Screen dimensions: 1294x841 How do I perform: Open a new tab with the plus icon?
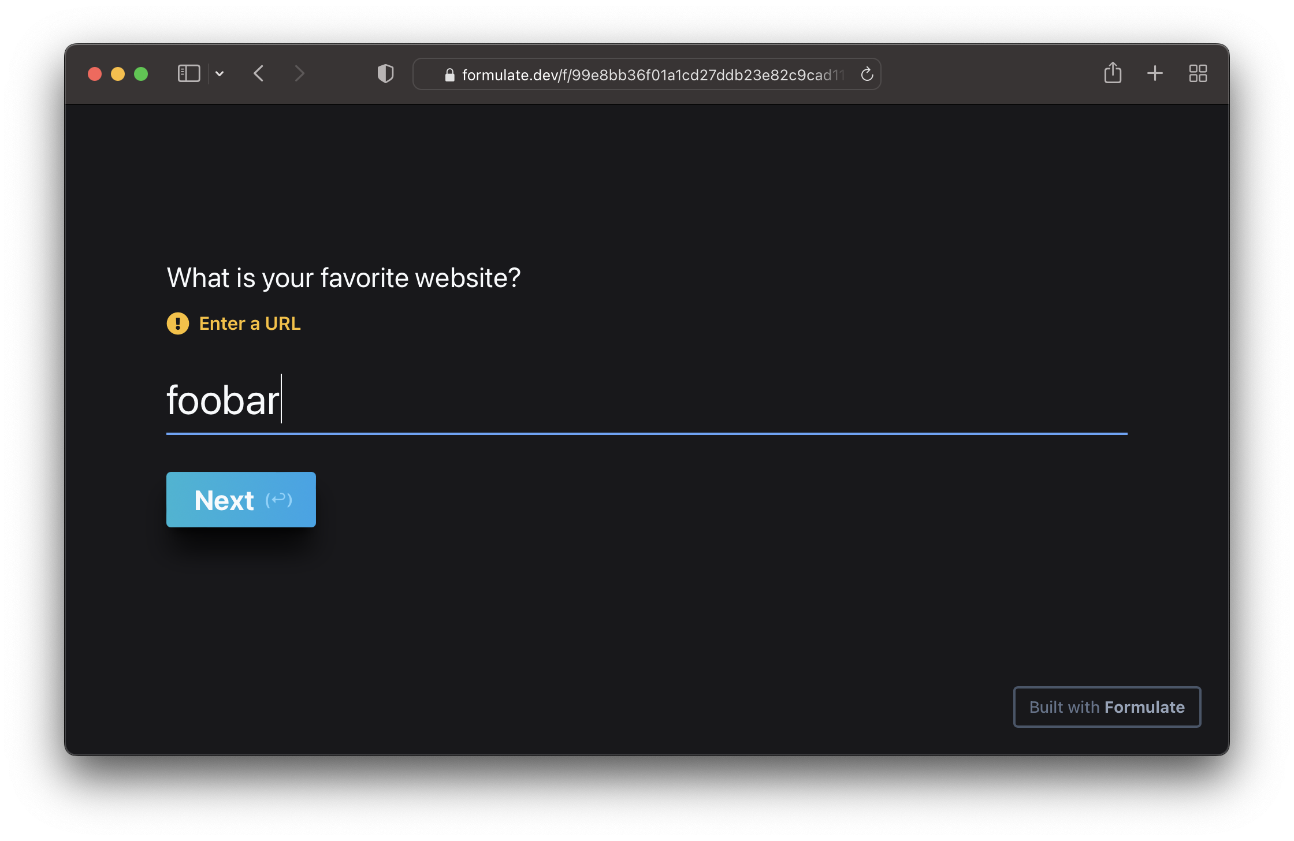[1155, 73]
